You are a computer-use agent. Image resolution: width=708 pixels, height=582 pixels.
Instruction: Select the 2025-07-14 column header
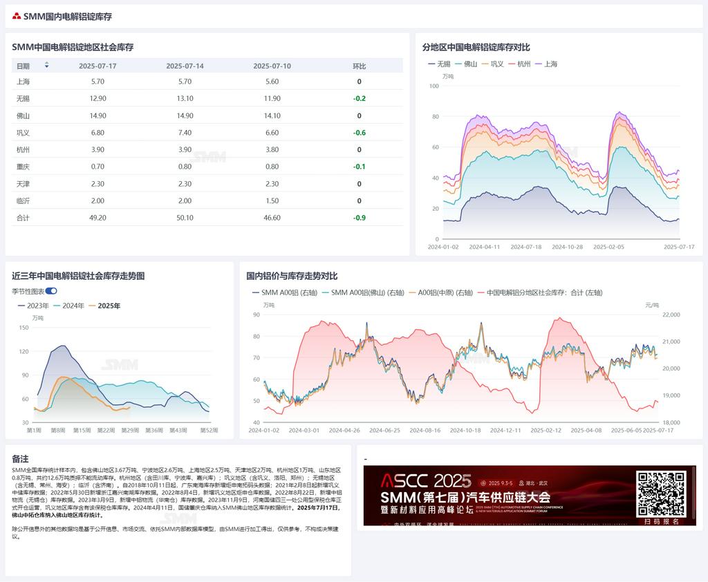pyautogui.click(x=185, y=66)
